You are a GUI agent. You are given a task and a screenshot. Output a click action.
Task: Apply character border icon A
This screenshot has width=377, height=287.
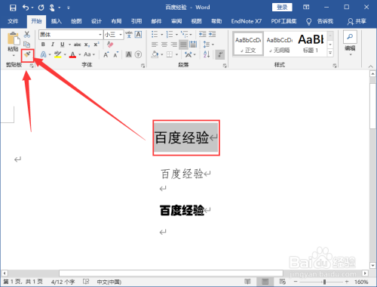(x=138, y=34)
